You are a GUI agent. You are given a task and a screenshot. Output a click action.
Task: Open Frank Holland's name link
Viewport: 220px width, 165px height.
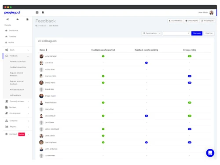51,103
